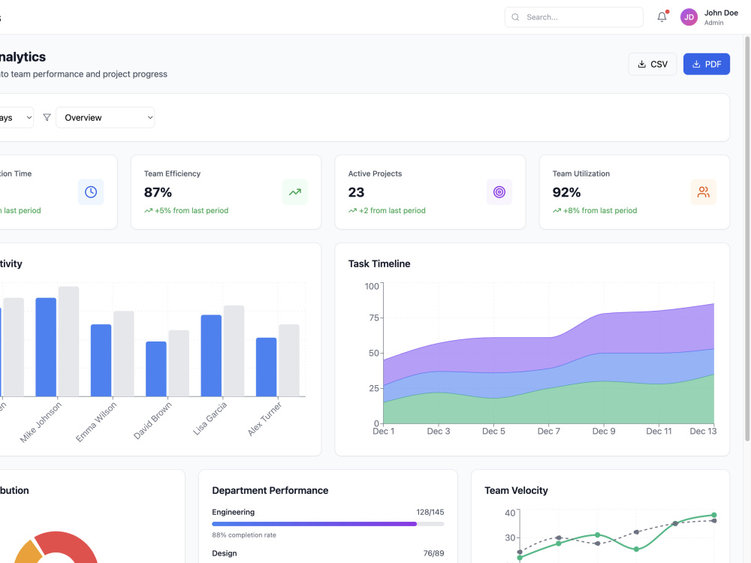
Task: Click Alex Turner's blue bar
Action: click(267, 367)
